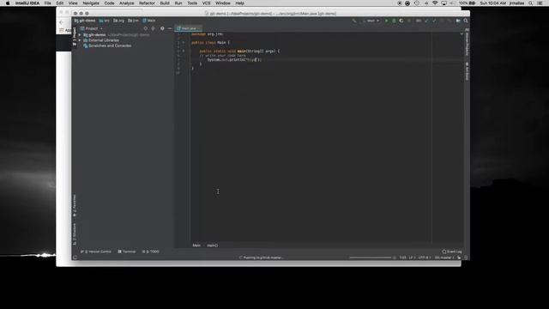Click the VCS commit checkmark icon
Screen dimensions: 549x309
pyautogui.click(x=434, y=21)
